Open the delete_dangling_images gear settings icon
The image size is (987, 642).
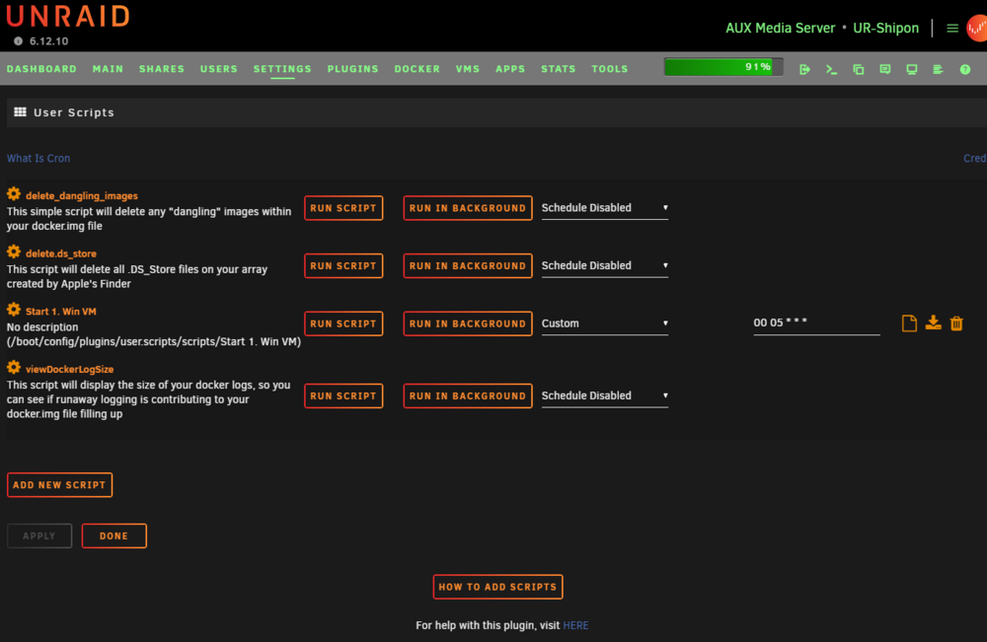pos(14,194)
